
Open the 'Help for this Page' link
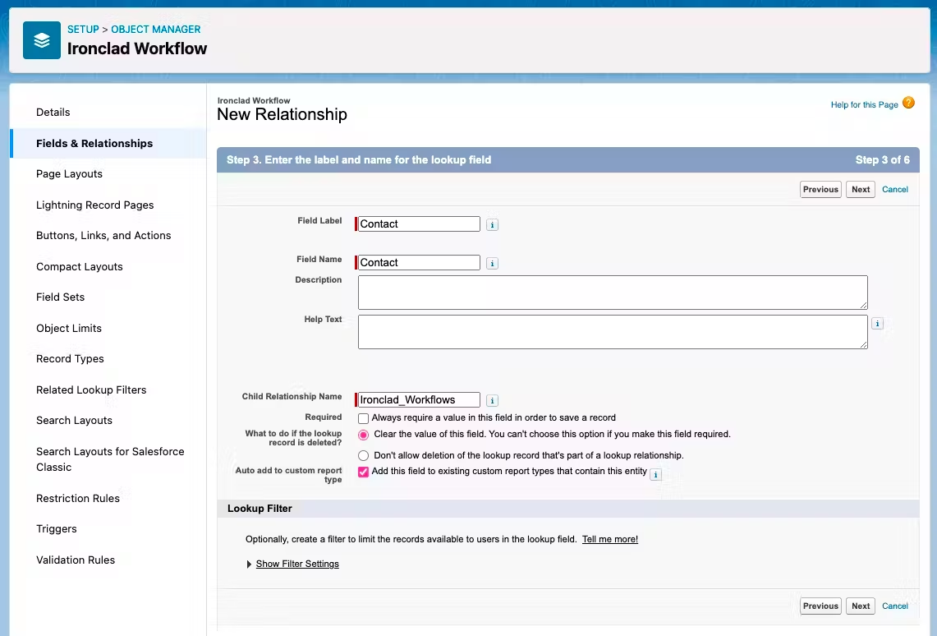point(864,104)
